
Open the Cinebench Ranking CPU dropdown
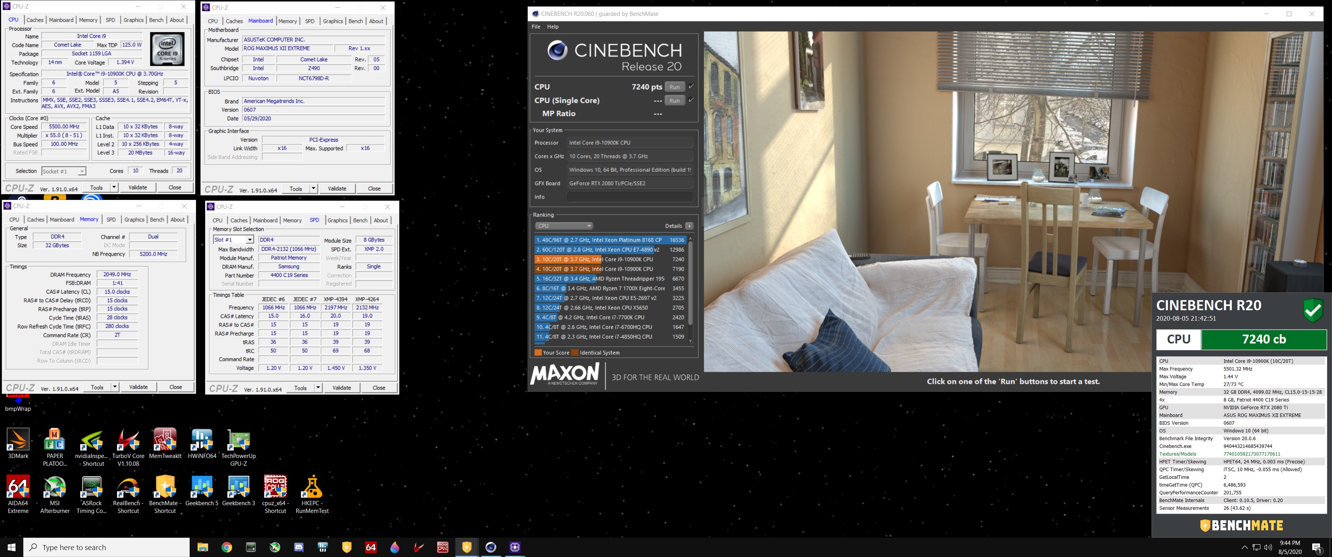click(x=564, y=226)
